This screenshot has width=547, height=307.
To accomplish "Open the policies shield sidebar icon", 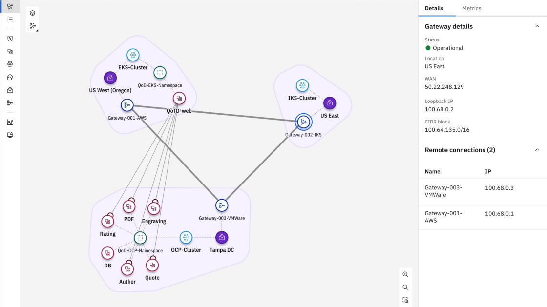I will click(10, 39).
